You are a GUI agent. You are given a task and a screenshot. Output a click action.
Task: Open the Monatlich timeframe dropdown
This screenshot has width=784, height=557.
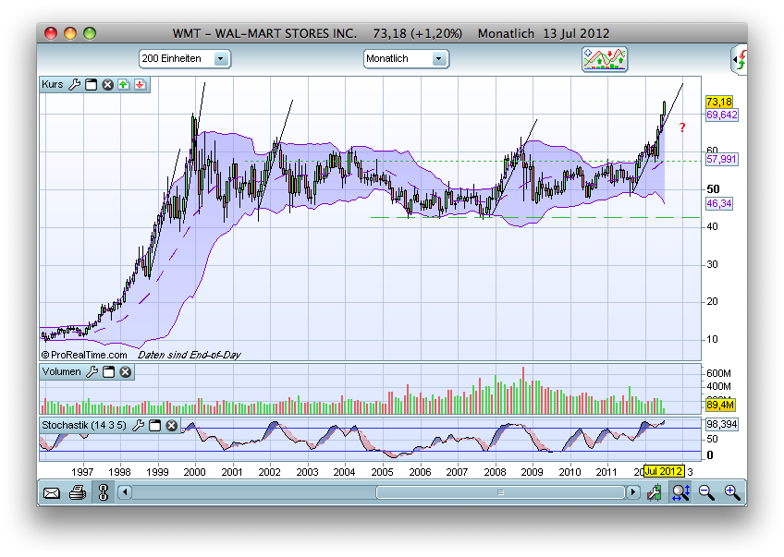pyautogui.click(x=406, y=59)
